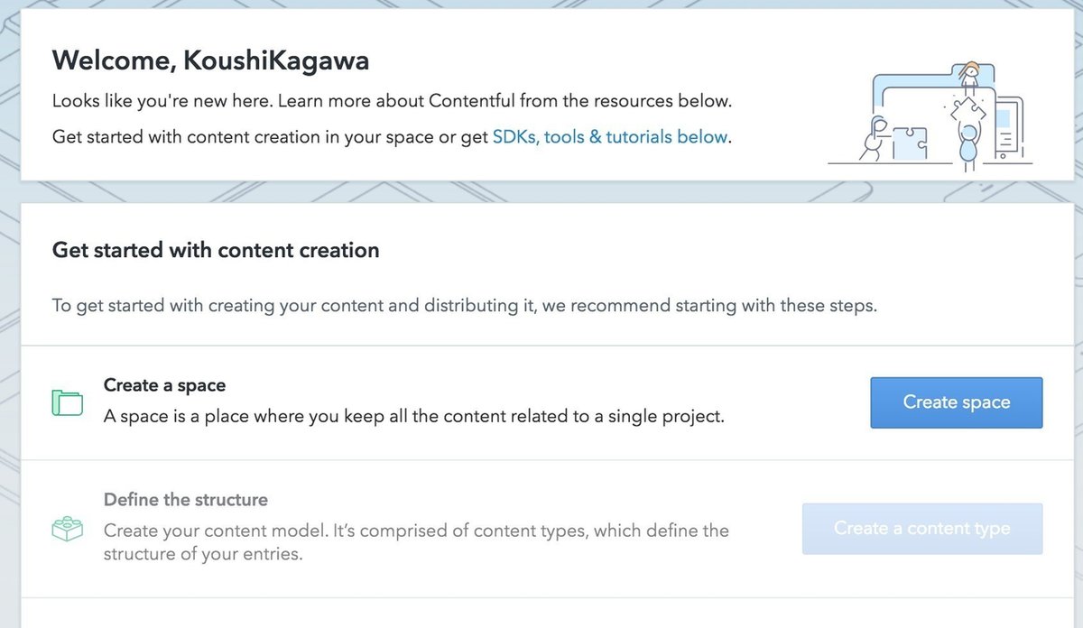
Task: Click the Looks like you're new here sentence
Action: tap(391, 101)
